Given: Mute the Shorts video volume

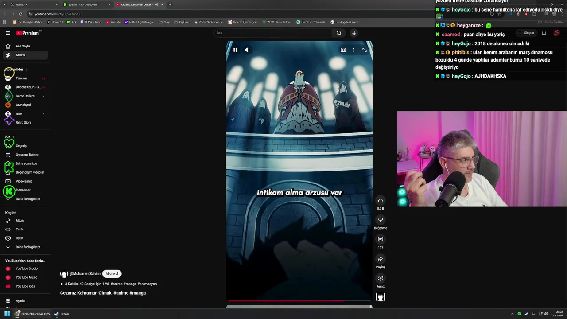Looking at the screenshot, I should [247, 50].
